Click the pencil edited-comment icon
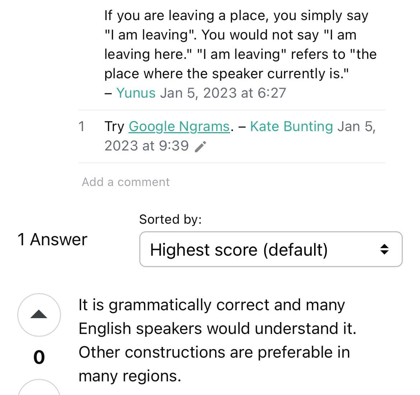Screen dimensions: 420x395 (x=200, y=147)
